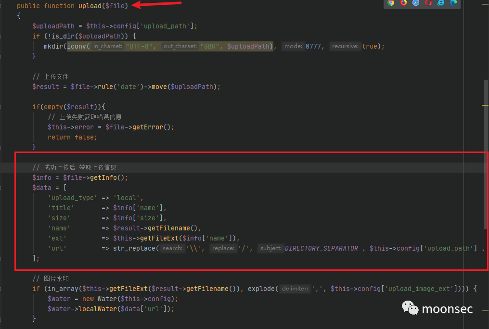
Task: Click the rule method call
Action: point(105,87)
